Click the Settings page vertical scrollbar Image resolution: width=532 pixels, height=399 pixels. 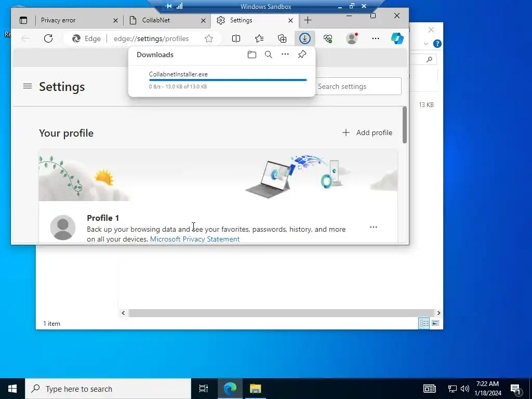click(404, 125)
